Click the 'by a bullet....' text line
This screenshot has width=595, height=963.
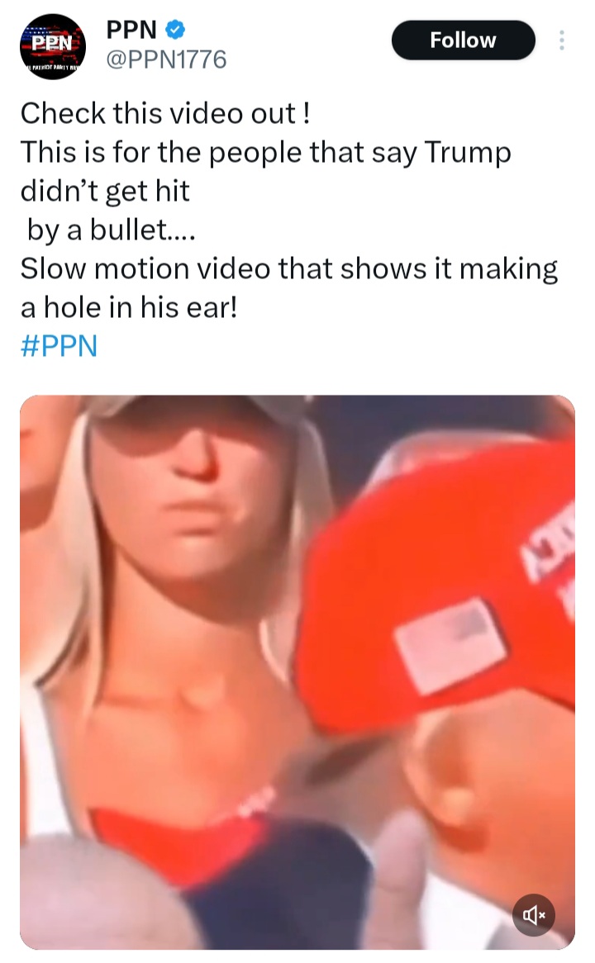click(112, 230)
